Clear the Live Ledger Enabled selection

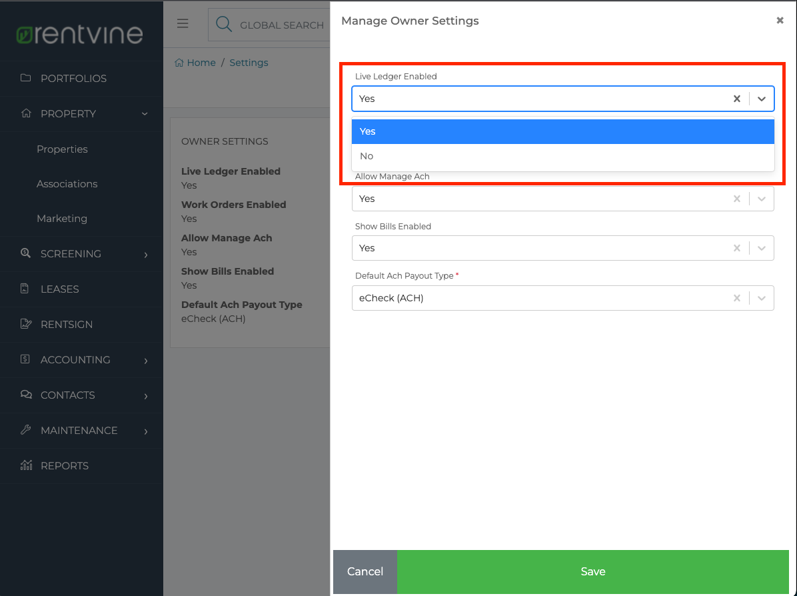click(x=736, y=99)
